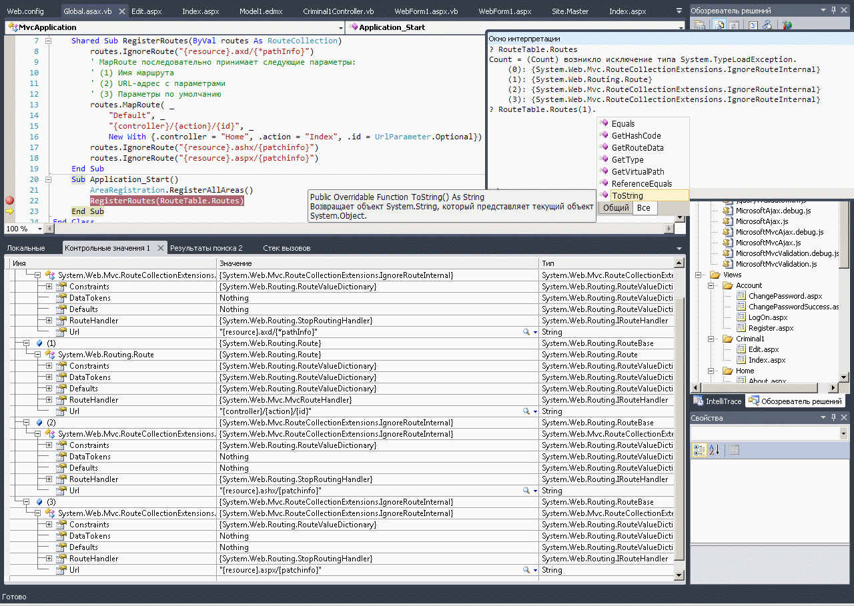Open the Criminal1Controller.vb editor tab
Image resolution: width=854 pixels, height=606 pixels.
tap(338, 11)
